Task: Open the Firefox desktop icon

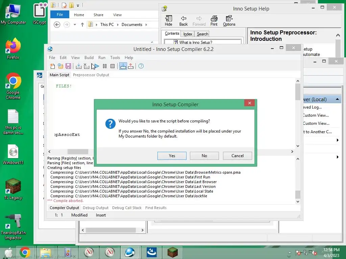Action: [x=13, y=49]
